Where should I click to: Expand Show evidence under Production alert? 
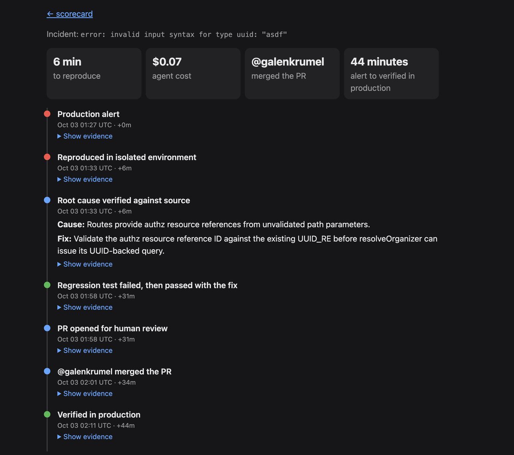click(x=85, y=136)
